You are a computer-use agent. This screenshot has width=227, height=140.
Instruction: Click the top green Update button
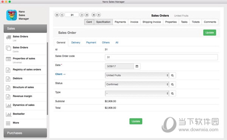[210, 33]
